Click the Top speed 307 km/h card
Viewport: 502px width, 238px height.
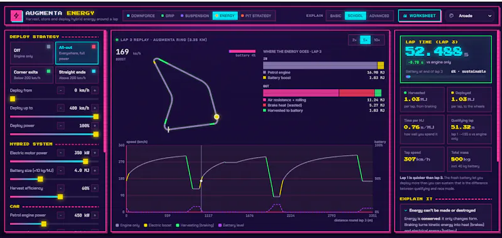[422, 160]
